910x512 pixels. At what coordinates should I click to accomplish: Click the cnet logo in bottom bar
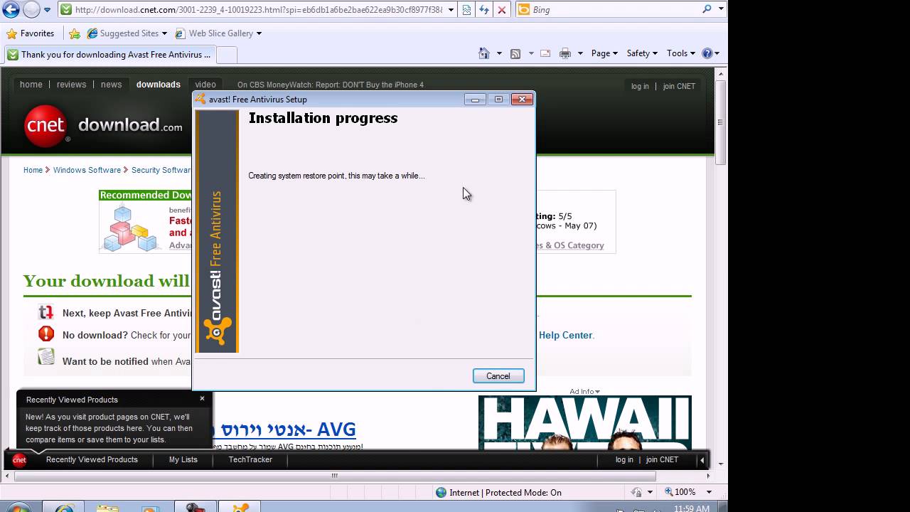[19, 460]
